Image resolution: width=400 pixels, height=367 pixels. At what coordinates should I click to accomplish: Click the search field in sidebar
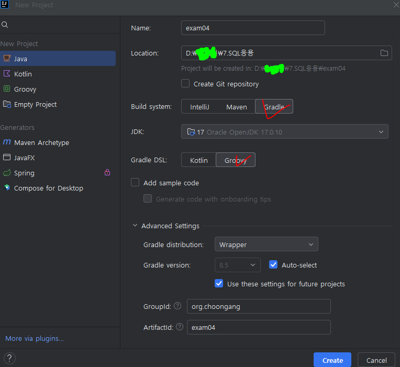(60, 25)
